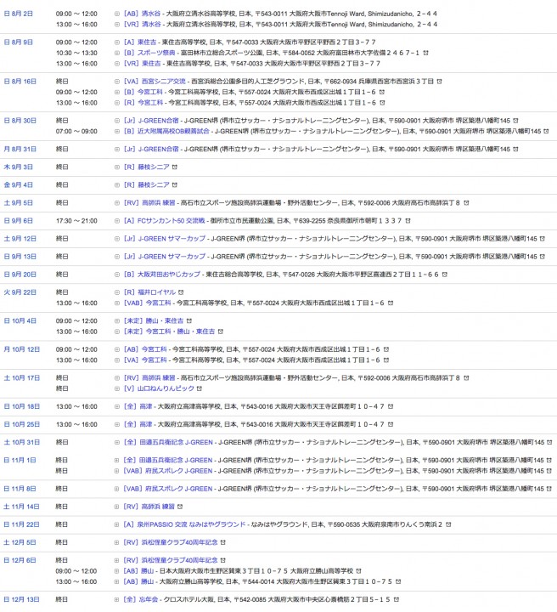Expand the 大阪河田おやじカップ event details
557x612 pixels.
click(117, 275)
